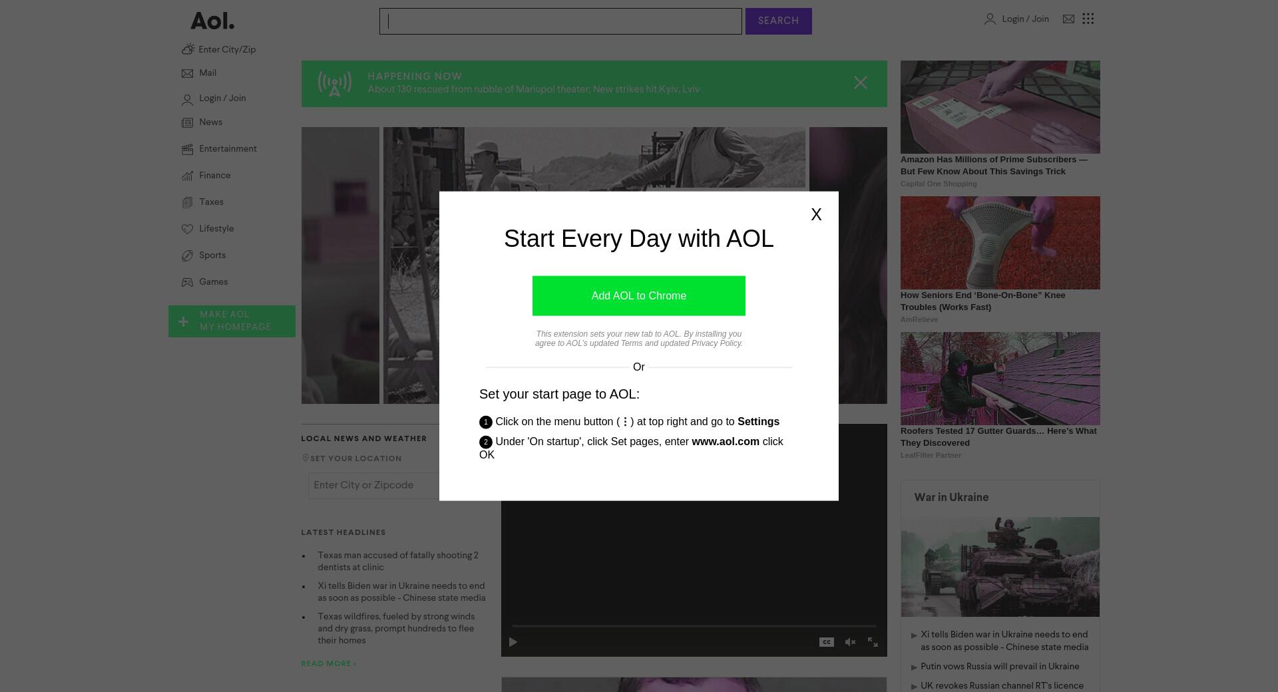
Task: Unmute the video player sound
Action: coord(850,642)
